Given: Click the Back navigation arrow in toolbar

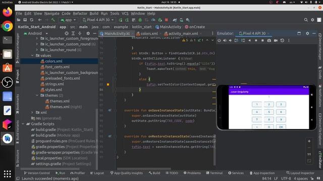Looking at the screenshot, I should tap(40, 20).
